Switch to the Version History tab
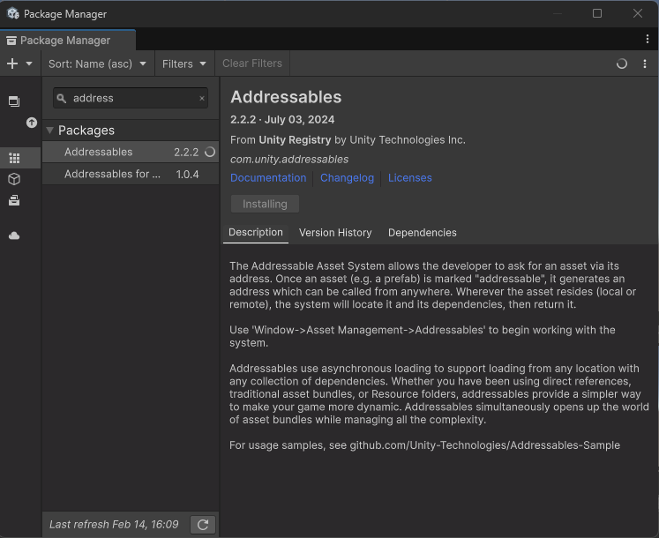659x538 pixels. point(335,233)
